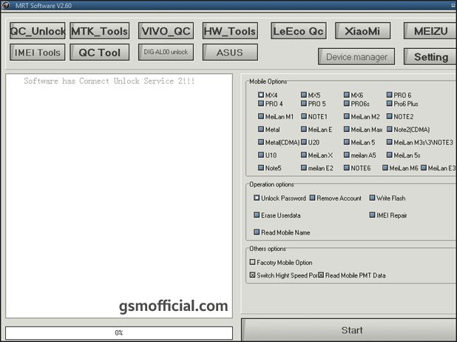Select the Metal(CDMA) checkbox
The image size is (457, 342).
pos(261,142)
